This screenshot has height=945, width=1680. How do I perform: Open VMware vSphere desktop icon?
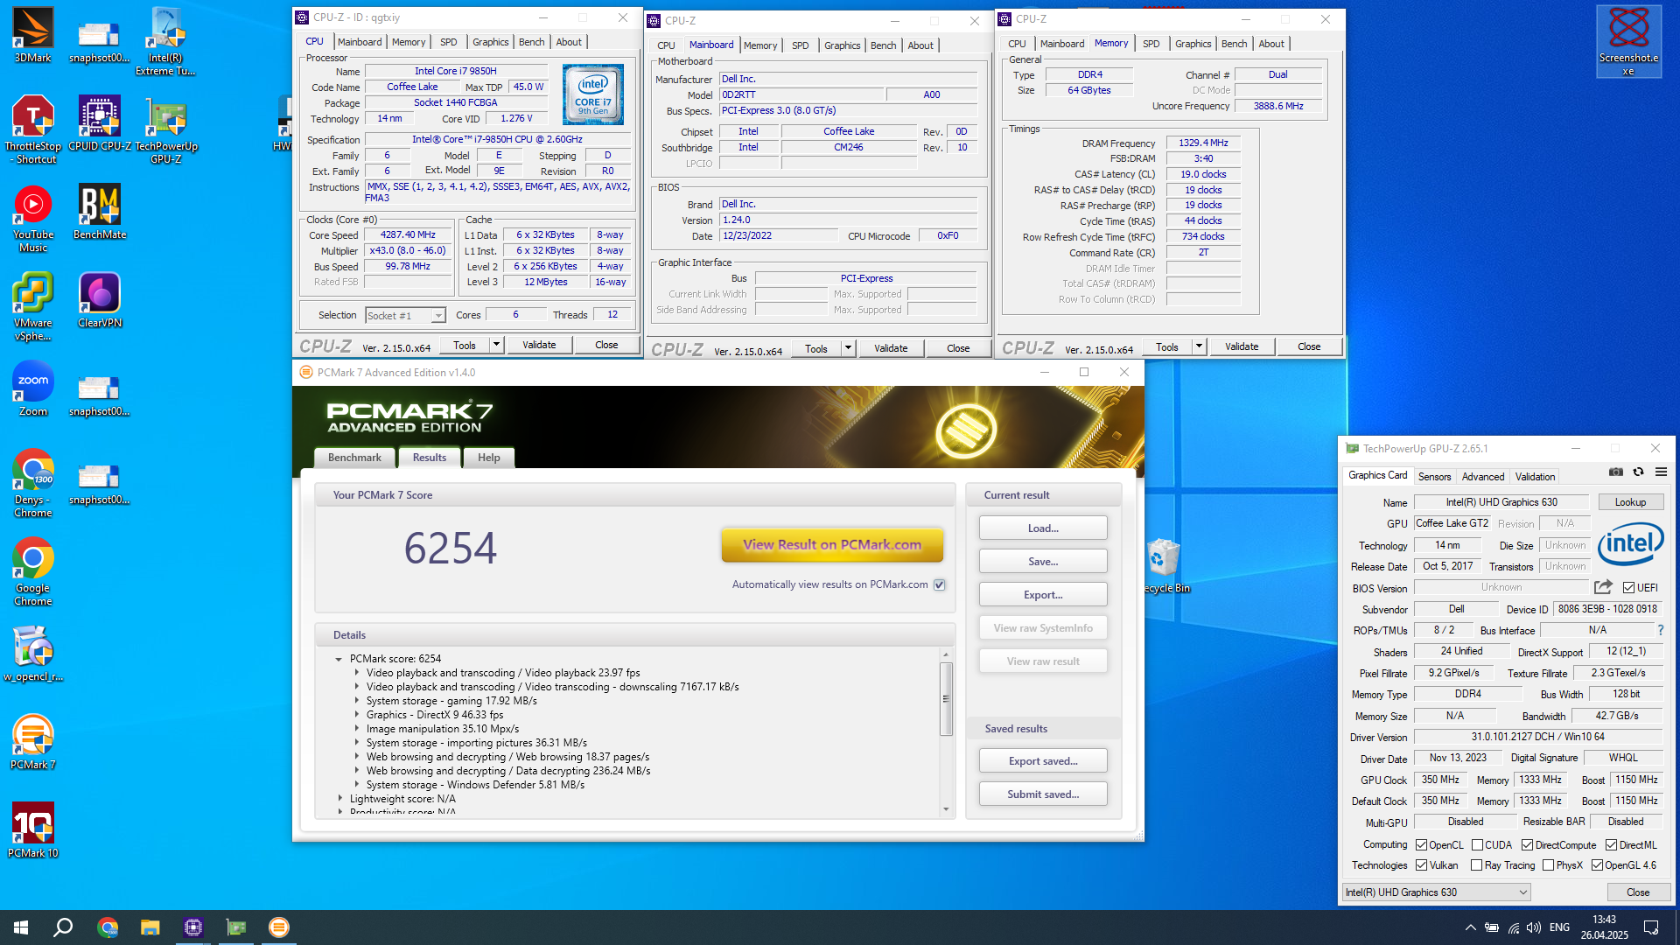pos(33,306)
